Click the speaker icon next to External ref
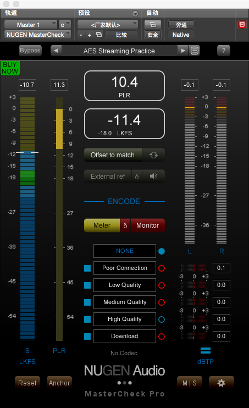The width and height of the screenshot is (249, 408). pyautogui.click(x=153, y=176)
